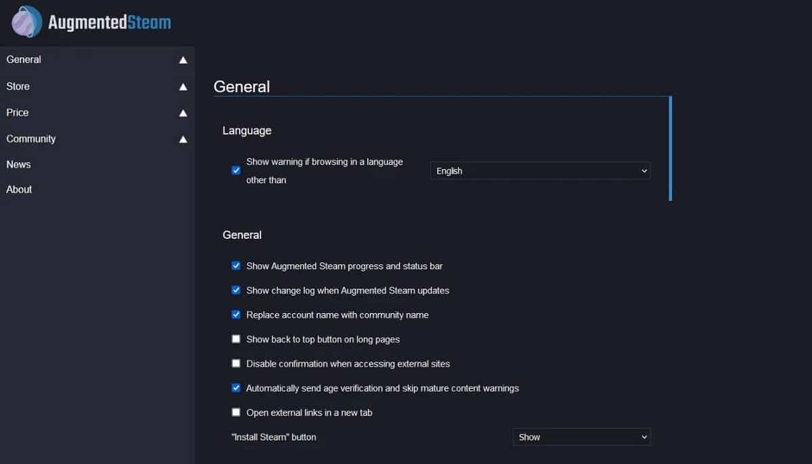This screenshot has width=812, height=464.
Task: Enable "Open external links in a new tab"
Action: (236, 412)
